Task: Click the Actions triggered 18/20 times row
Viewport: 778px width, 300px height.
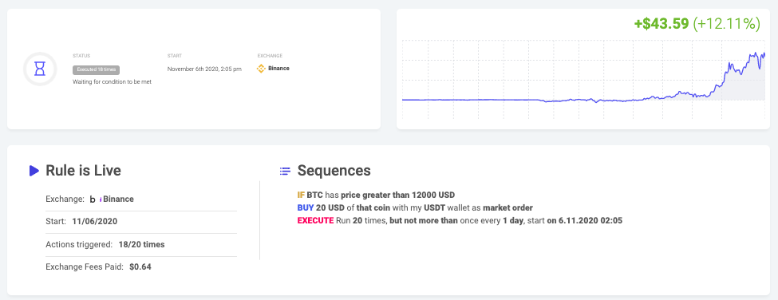Action: [x=141, y=244]
